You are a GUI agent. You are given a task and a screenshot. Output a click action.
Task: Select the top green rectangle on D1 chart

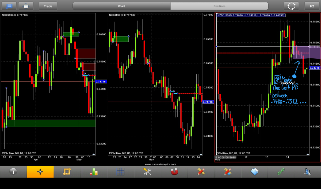pyautogui.click(x=71, y=34)
